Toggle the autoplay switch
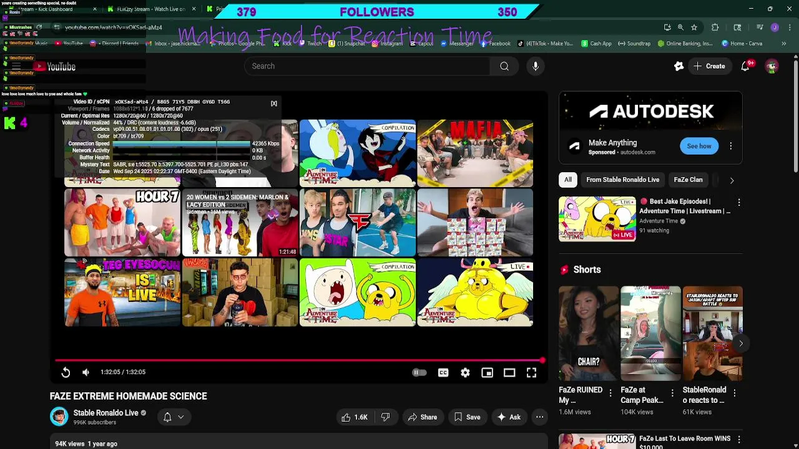This screenshot has width=799, height=449. 419,372
